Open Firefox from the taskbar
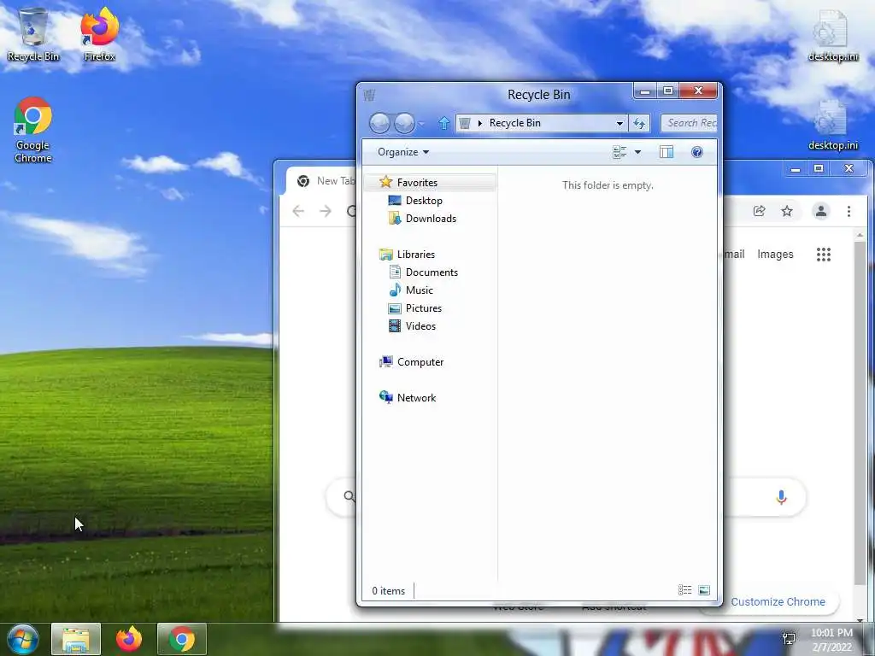 (x=129, y=639)
